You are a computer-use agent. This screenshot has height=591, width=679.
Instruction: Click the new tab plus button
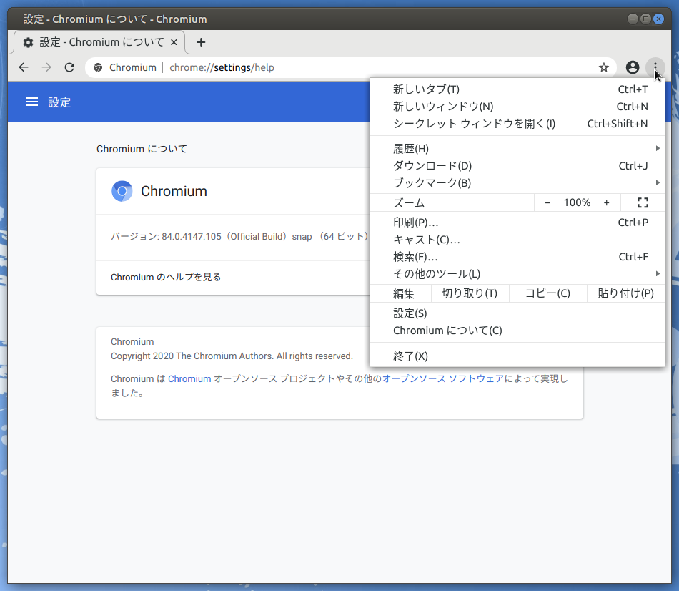point(201,42)
